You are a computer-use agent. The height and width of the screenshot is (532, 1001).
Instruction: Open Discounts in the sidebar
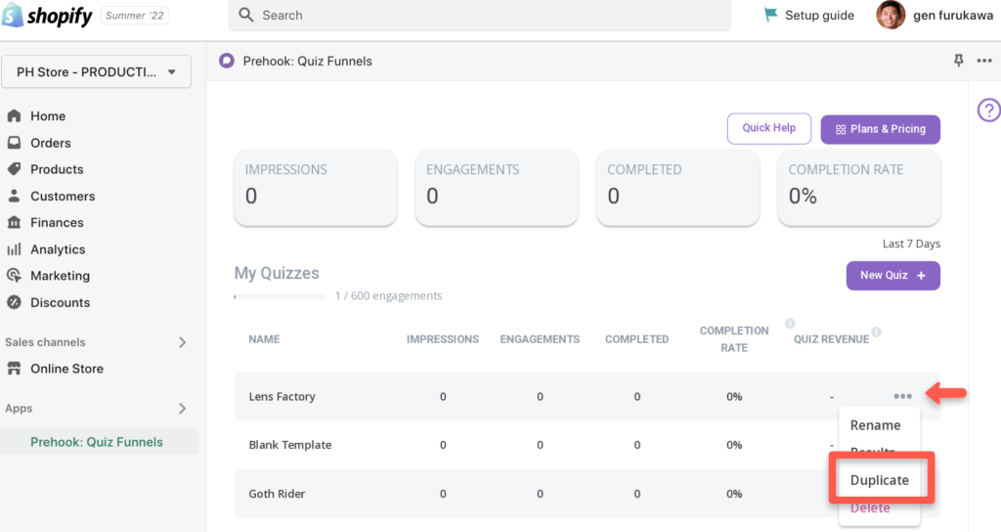60,303
